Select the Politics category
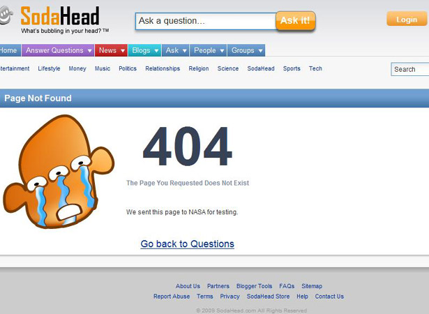The image size is (429, 314). (128, 68)
